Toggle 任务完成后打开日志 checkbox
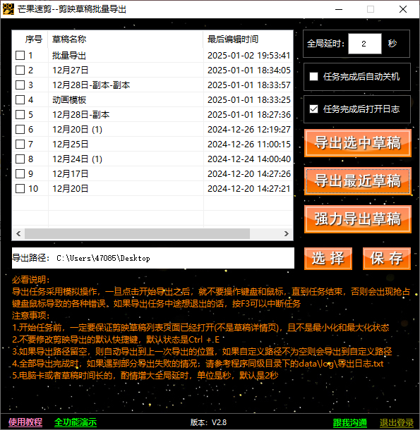The height and width of the screenshot is (430, 420). pyautogui.click(x=313, y=109)
